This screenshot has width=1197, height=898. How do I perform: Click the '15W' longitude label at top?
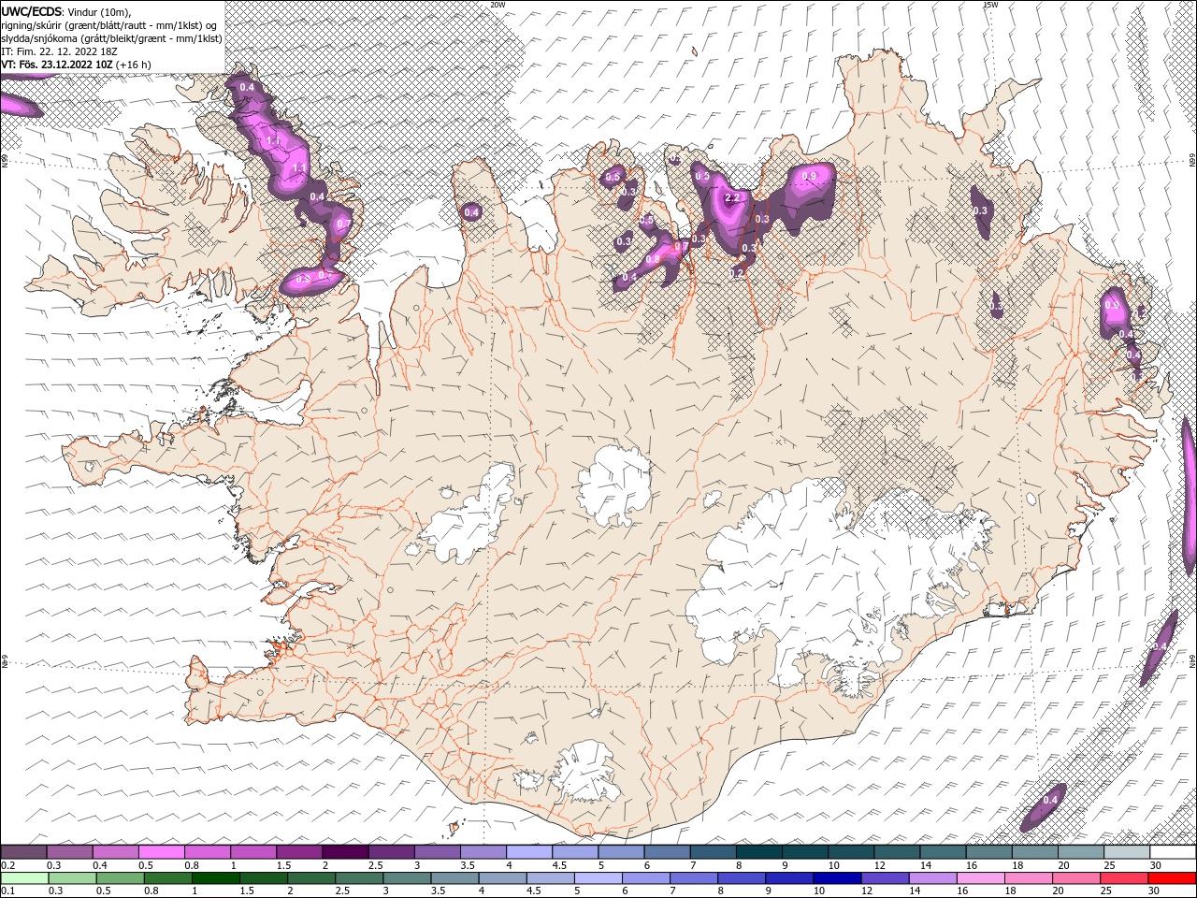(x=990, y=5)
